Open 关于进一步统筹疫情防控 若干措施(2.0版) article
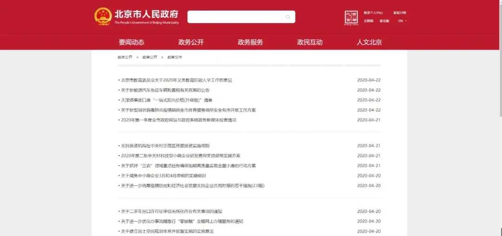 point(193,185)
